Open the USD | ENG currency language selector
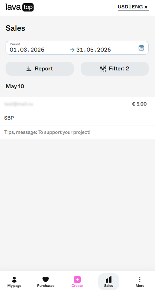This screenshot has height=291, width=155. pos(133,7)
